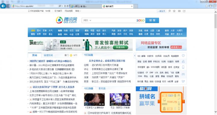Click the person icon in 微信 services row
The width and height of the screenshot is (217, 115).
[183, 62]
